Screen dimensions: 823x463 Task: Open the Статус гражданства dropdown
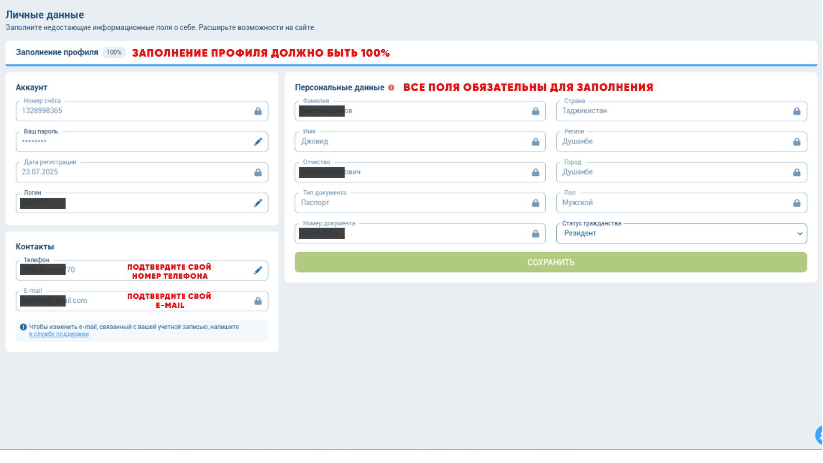(681, 234)
